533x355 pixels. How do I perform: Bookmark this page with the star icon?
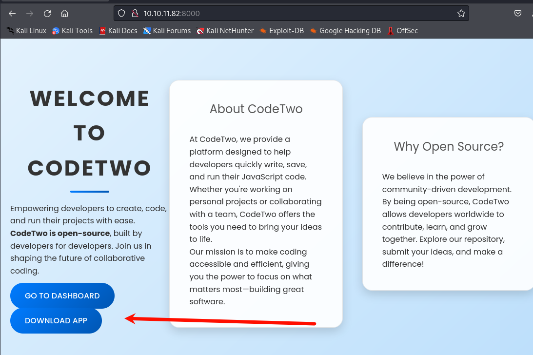coord(461,14)
